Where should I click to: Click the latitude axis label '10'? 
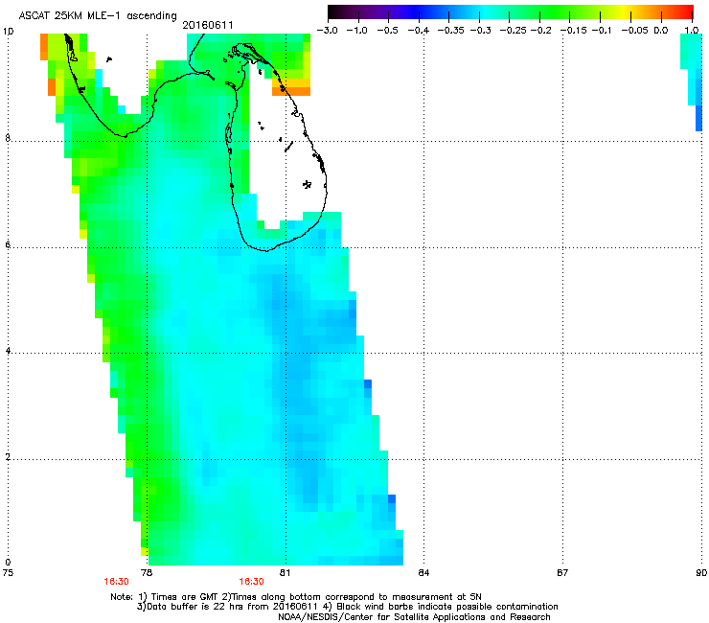(x=8, y=32)
